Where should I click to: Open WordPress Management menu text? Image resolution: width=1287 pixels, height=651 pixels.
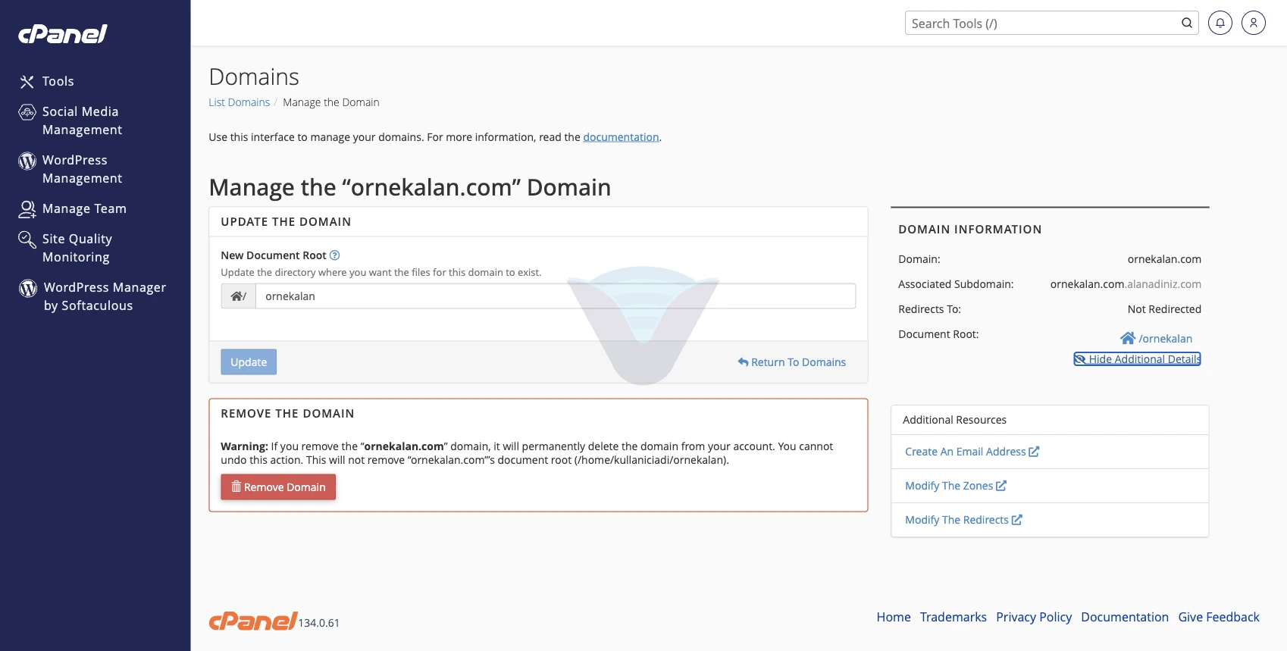click(82, 169)
